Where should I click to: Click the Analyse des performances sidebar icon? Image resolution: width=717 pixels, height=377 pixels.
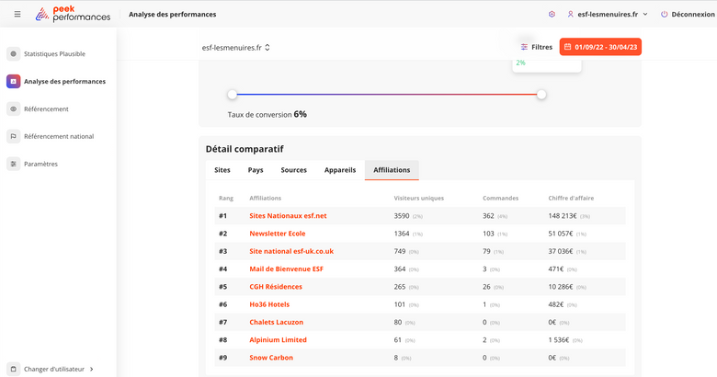tap(13, 82)
